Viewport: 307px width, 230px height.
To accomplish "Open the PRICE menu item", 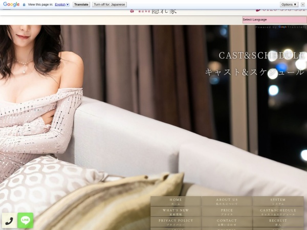I will point(227,212).
